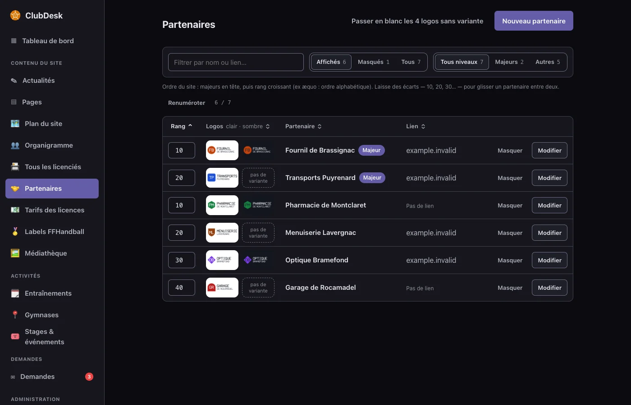Click the Labels FFHandball medal icon

(x=15, y=232)
